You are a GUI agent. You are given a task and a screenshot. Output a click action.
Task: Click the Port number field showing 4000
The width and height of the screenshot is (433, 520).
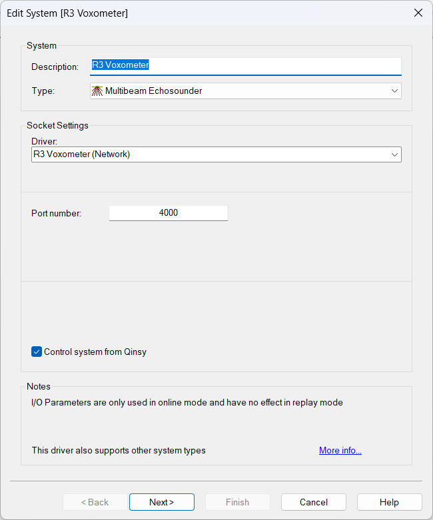169,213
